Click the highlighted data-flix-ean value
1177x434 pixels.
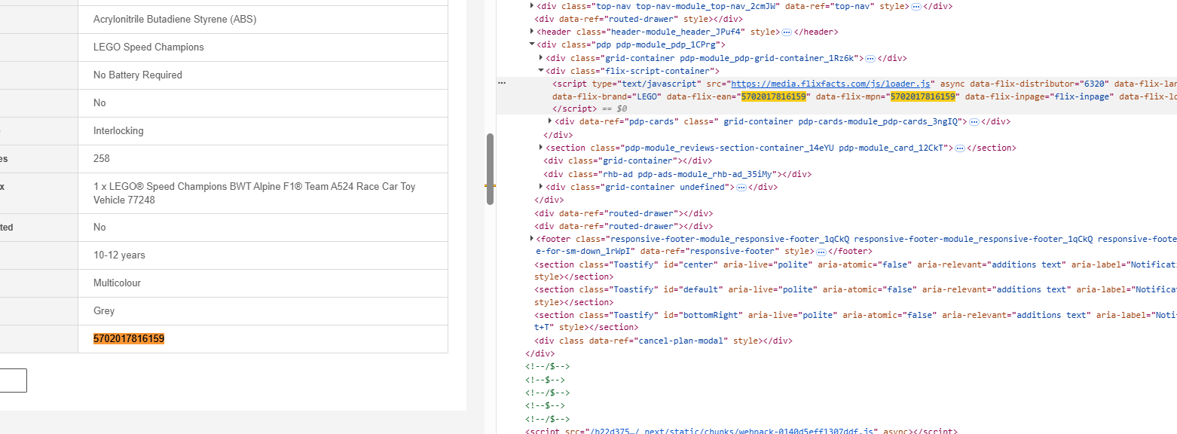point(774,96)
